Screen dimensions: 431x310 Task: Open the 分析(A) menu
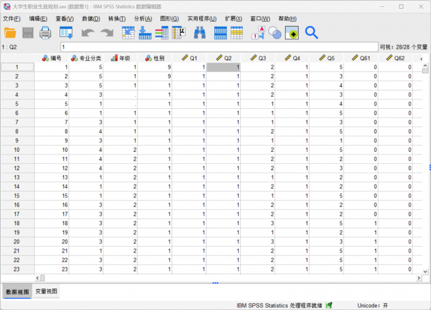[143, 18]
